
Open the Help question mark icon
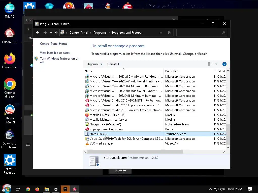[x=224, y=64]
